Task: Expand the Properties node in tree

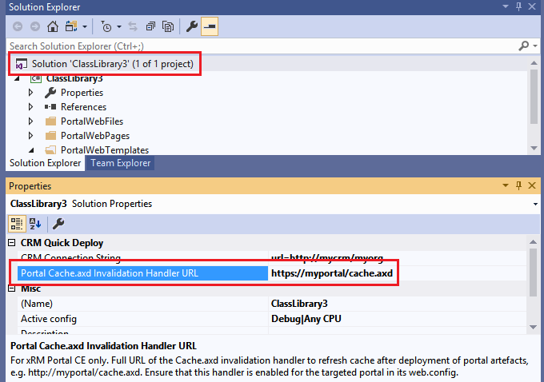Action: [x=31, y=93]
